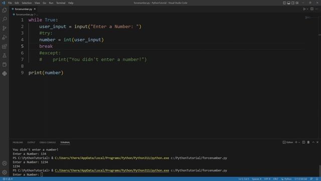Open the Testing flask view

(x=5, y=55)
